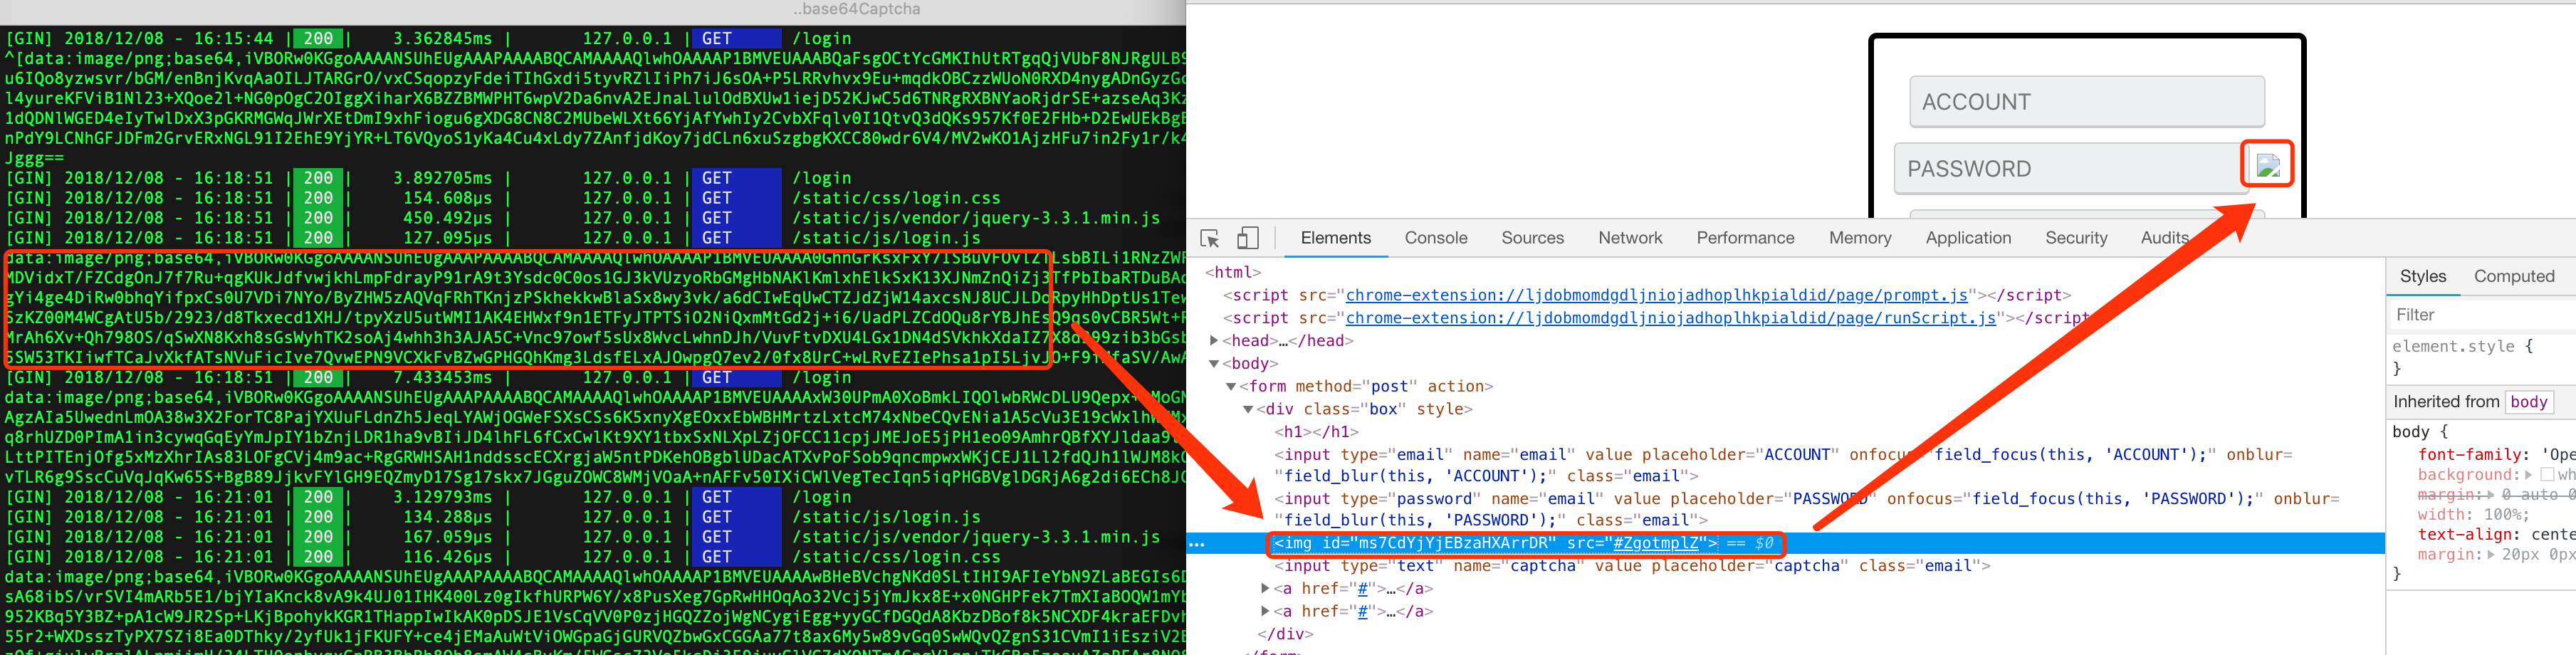Image resolution: width=2576 pixels, height=655 pixels.
Task: Select the Styles pane tab
Action: pos(2423,276)
